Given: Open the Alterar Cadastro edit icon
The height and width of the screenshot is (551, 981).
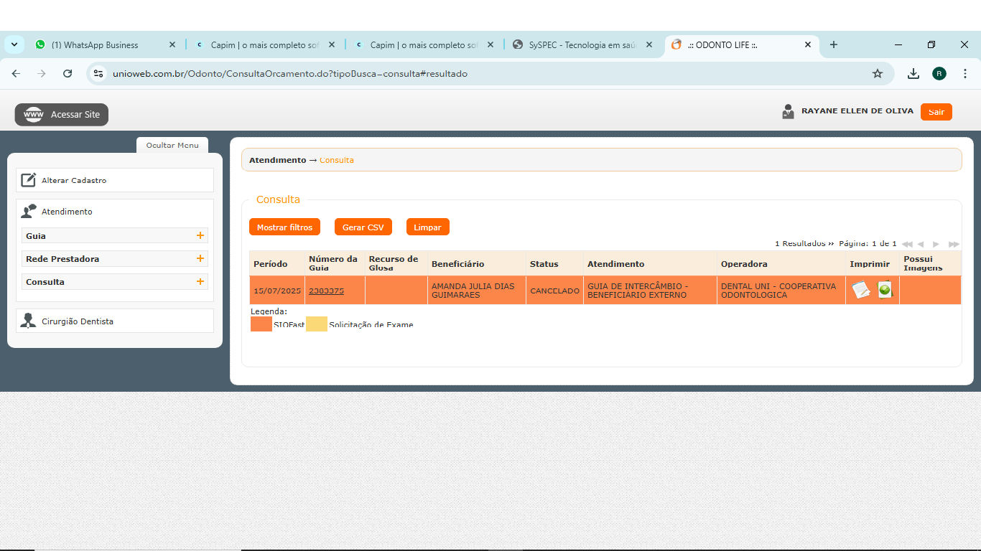Looking at the screenshot, I should [x=28, y=180].
